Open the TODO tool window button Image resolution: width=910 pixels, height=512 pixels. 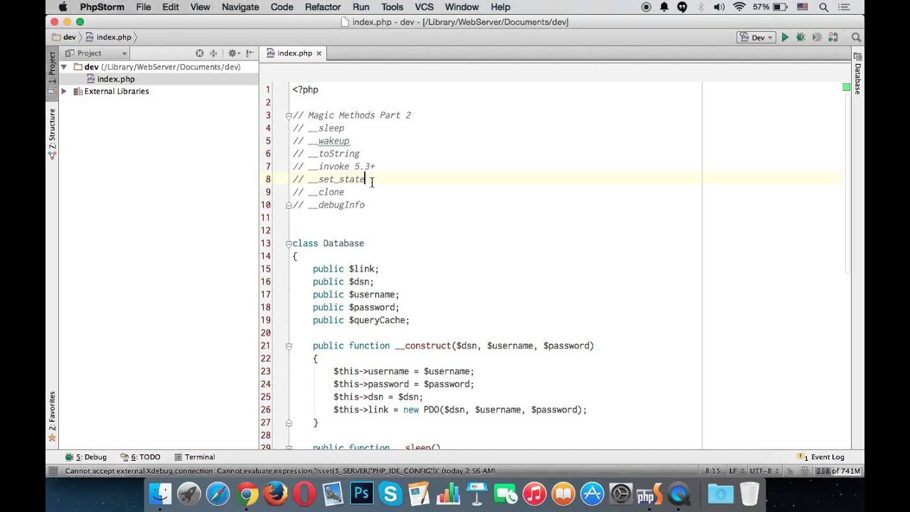tap(140, 457)
